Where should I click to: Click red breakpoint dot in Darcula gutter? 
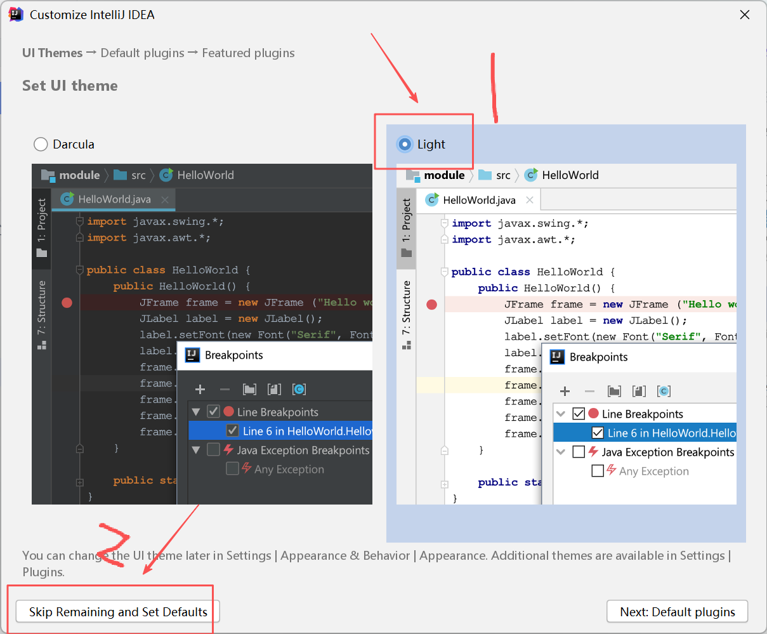coord(67,303)
